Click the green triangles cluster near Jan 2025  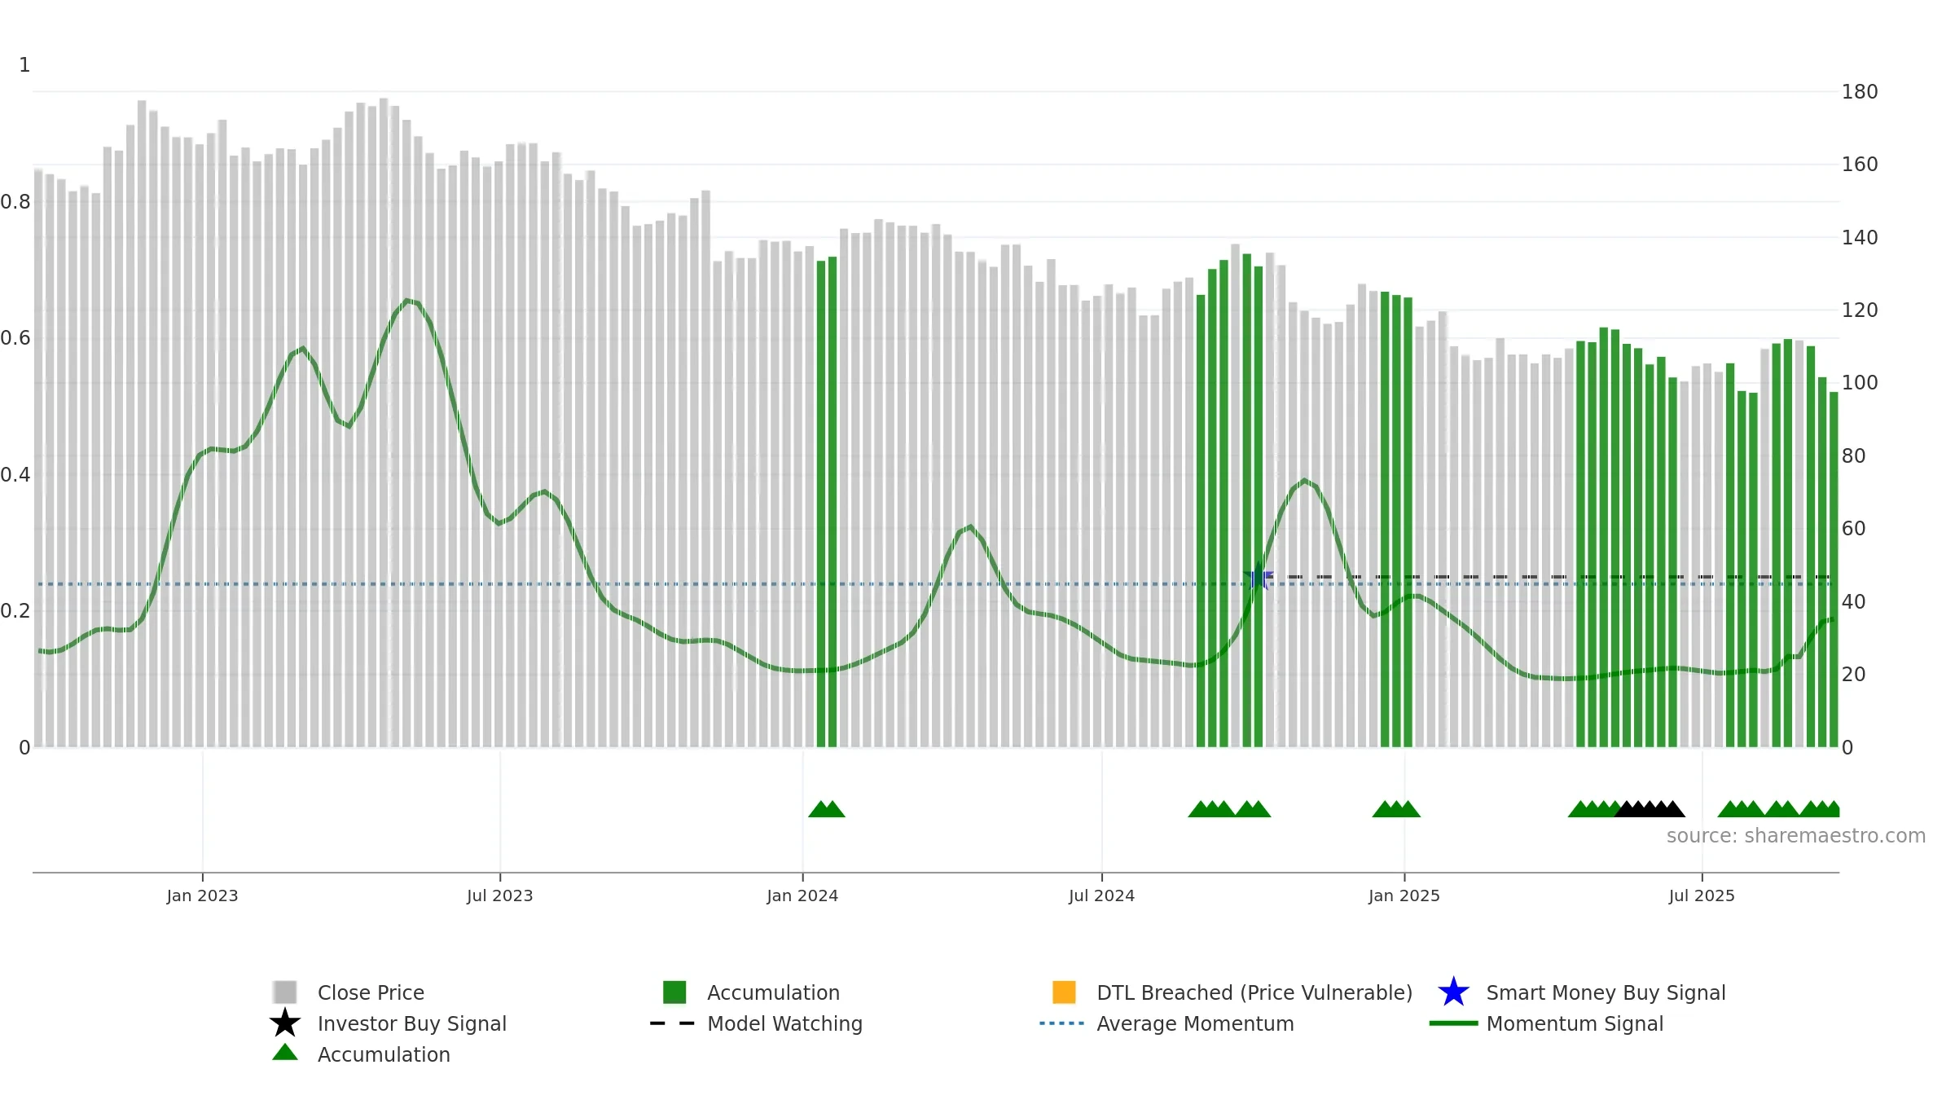(x=1396, y=809)
